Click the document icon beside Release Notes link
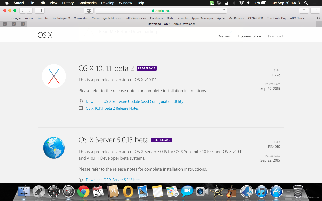The height and width of the screenshot is (201, 322). 80,108
